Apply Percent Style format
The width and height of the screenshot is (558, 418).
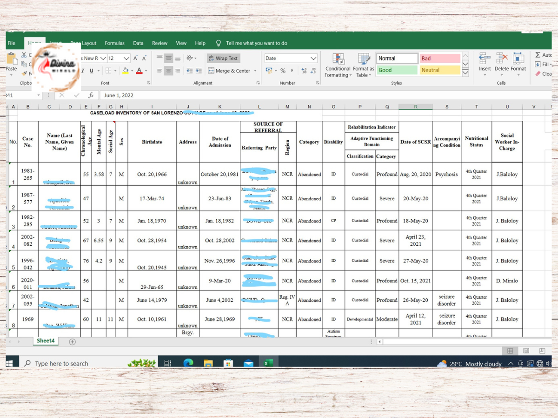(283, 71)
